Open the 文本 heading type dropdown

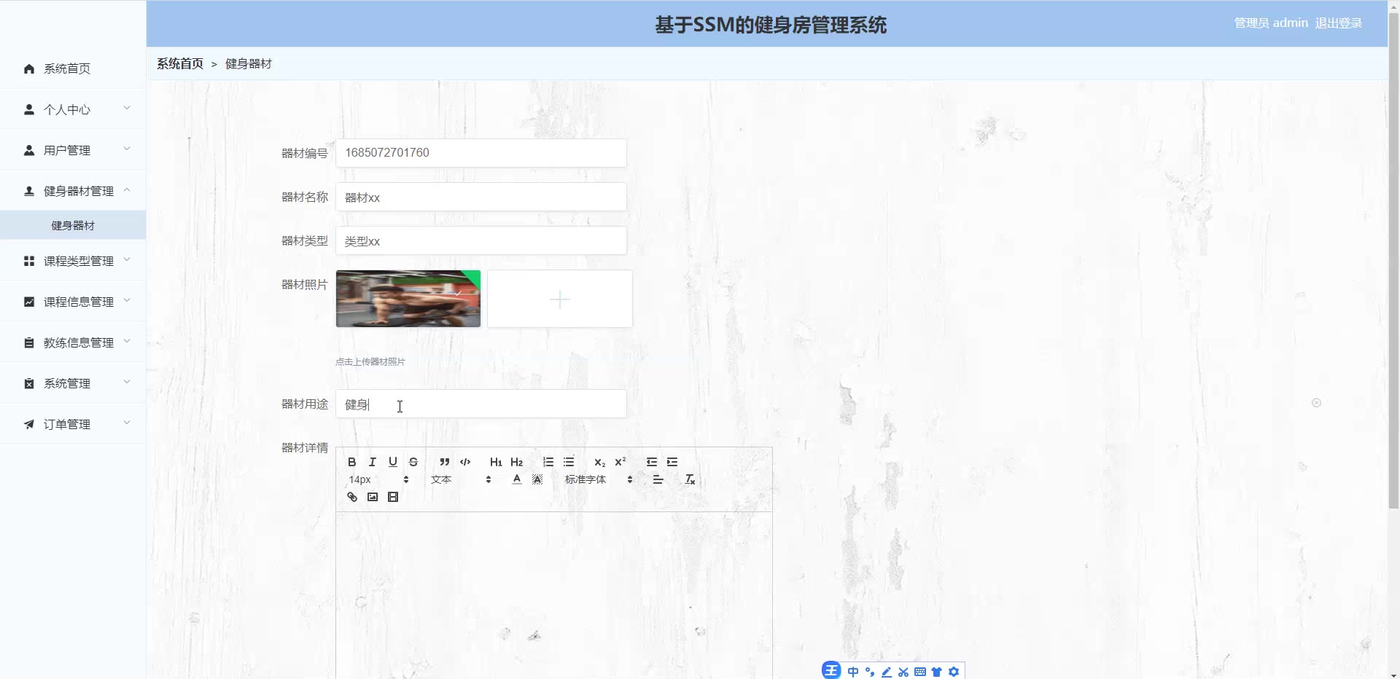[x=461, y=479]
